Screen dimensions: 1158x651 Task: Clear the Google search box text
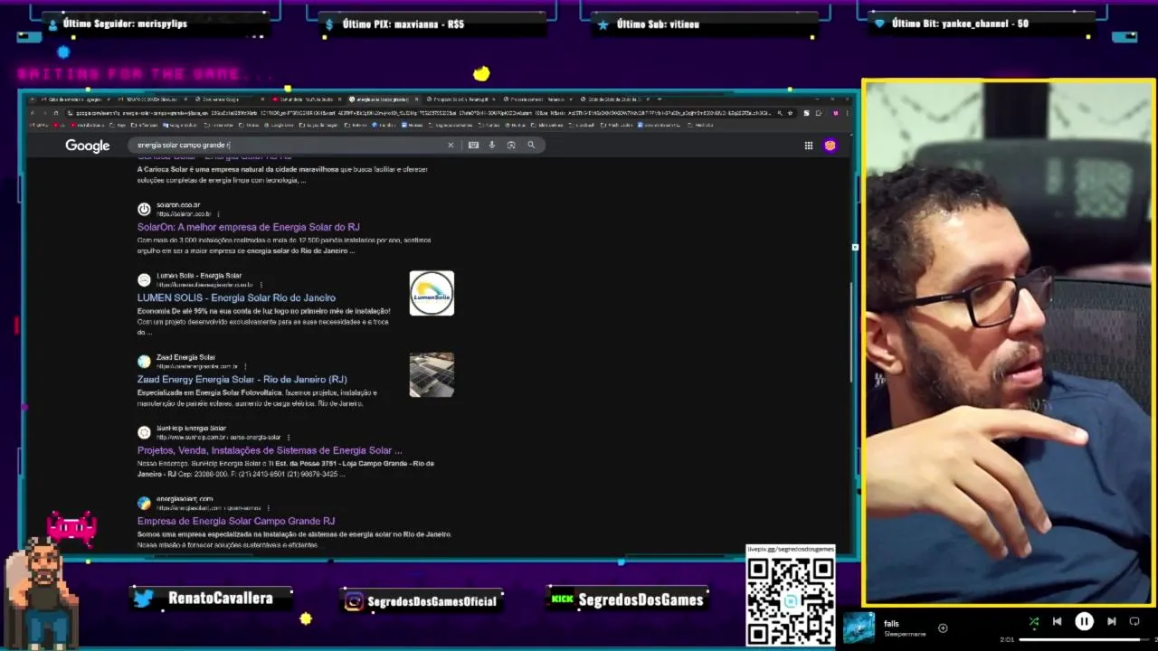tap(451, 145)
